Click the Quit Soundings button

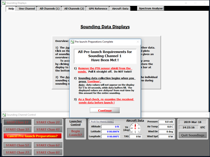[x=193, y=135]
